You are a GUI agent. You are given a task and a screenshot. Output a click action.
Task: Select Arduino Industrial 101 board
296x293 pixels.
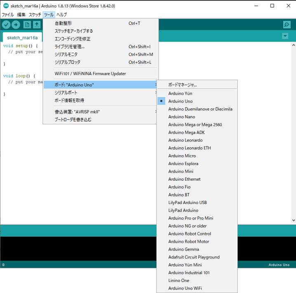pos(197,272)
